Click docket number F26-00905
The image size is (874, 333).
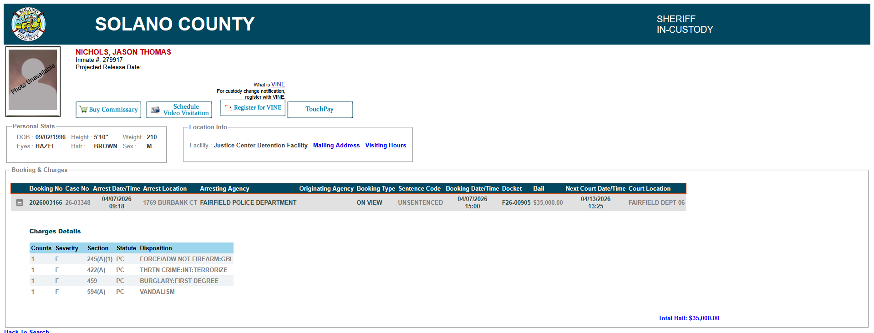click(516, 203)
